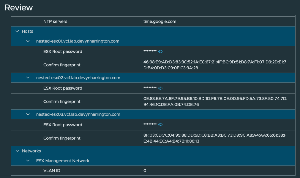Click the time.google.com NTP value
The image size is (300, 178).
click(x=160, y=21)
